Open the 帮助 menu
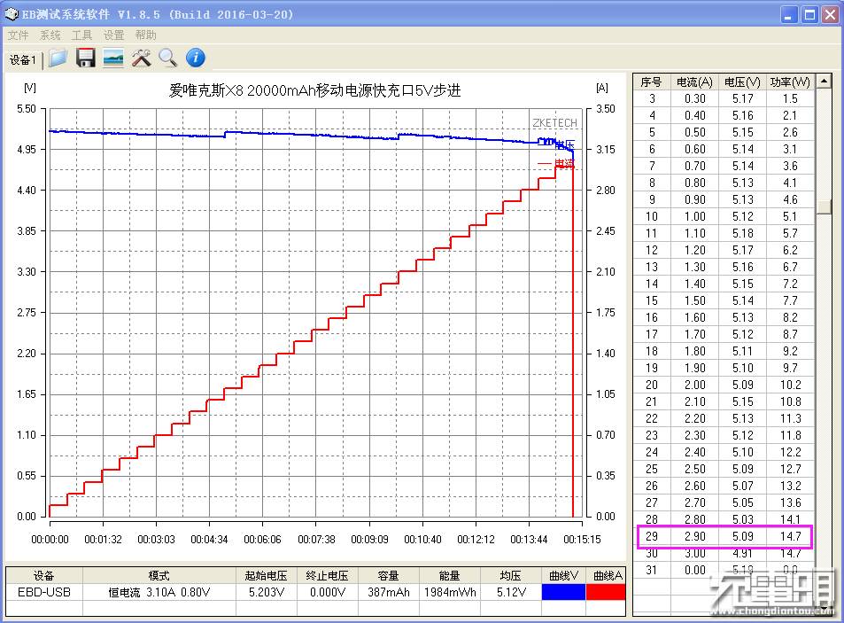This screenshot has width=844, height=623. 145,35
